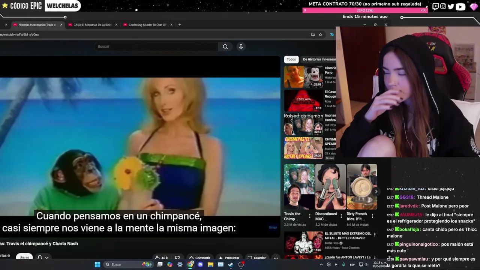This screenshot has height=270, width=480.
Task: Click the Unirse channel membership button
Action: pos(24,258)
